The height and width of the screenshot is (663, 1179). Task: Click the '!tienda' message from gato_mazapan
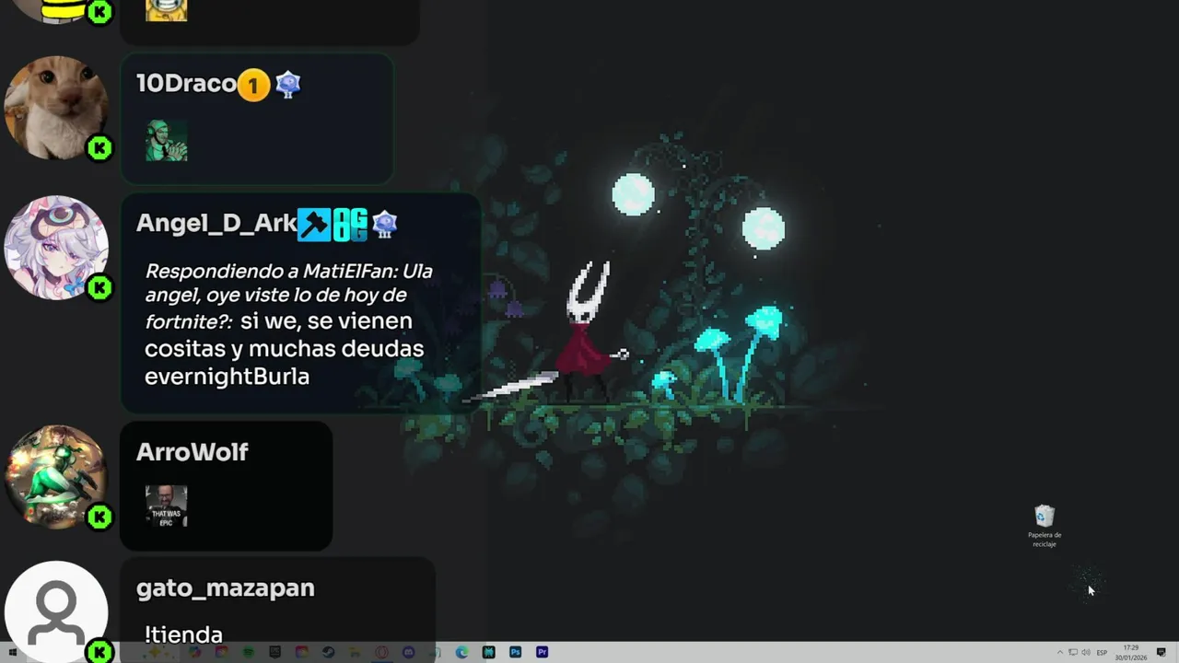(x=183, y=634)
